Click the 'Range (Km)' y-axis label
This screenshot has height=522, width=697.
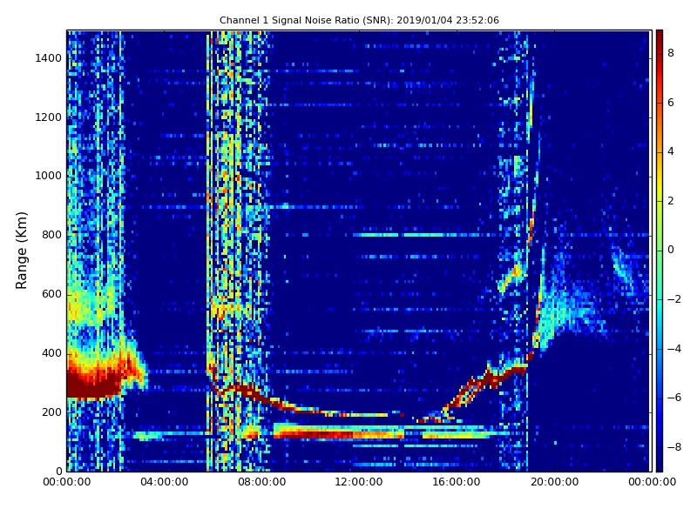pyautogui.click(x=21, y=251)
